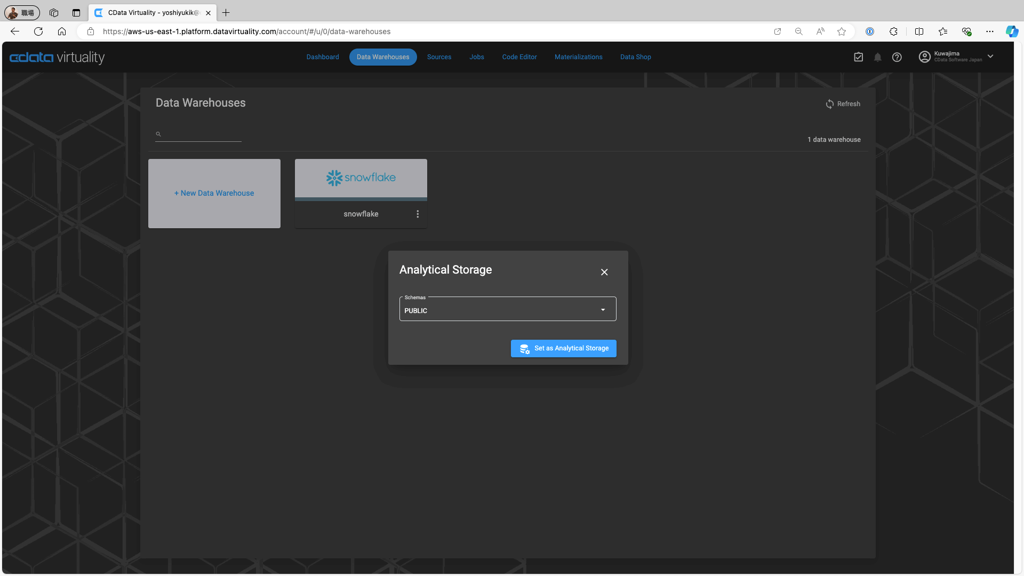Close the Analytical Storage dialog
The width and height of the screenshot is (1024, 576).
coord(604,272)
